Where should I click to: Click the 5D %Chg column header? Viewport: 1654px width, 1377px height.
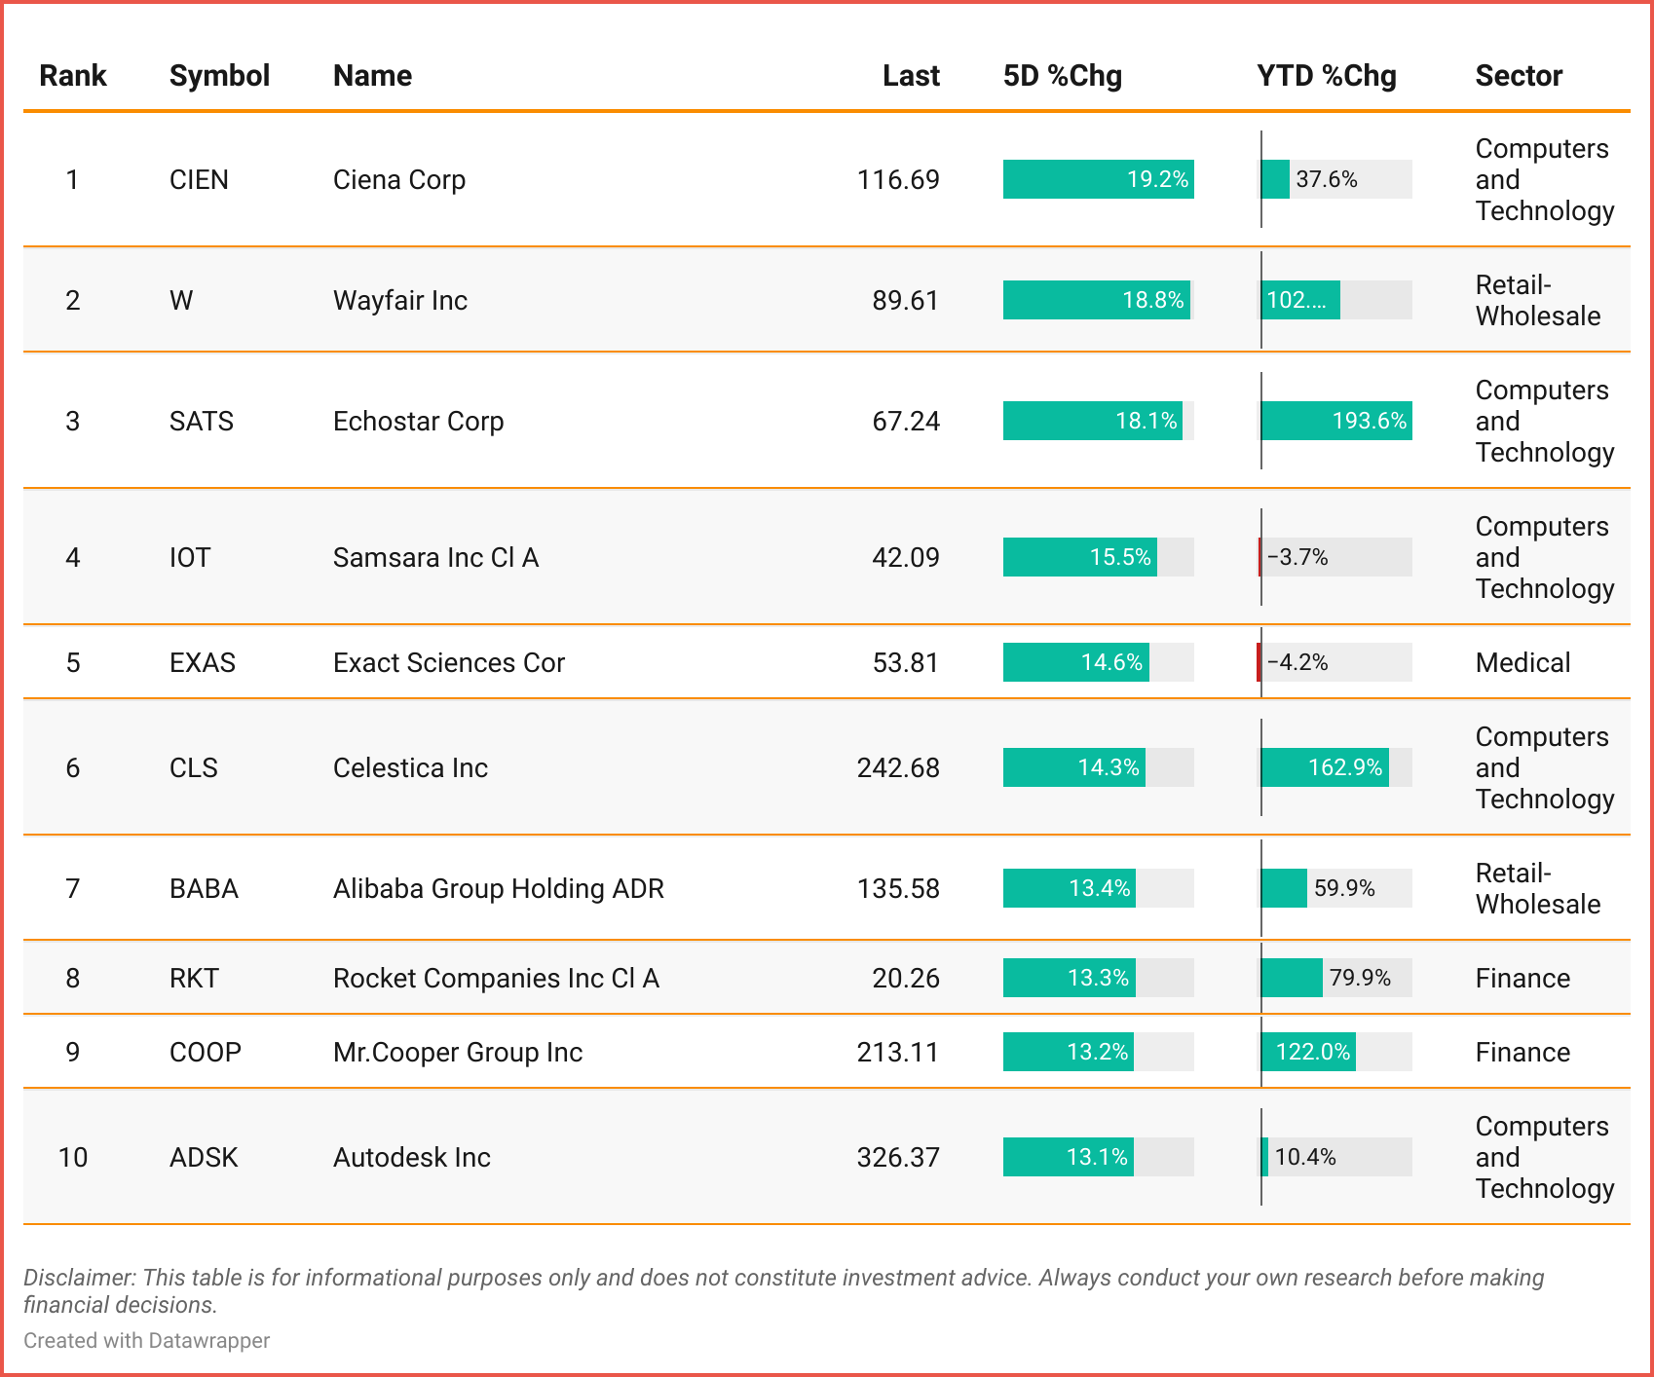1063,76
